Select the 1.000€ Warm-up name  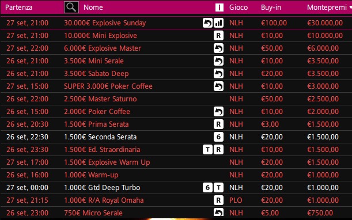click(91, 175)
